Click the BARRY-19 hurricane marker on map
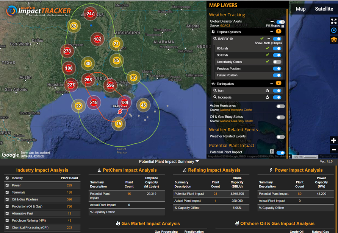Screen dimensions: 338x233 [x=120, y=112]
